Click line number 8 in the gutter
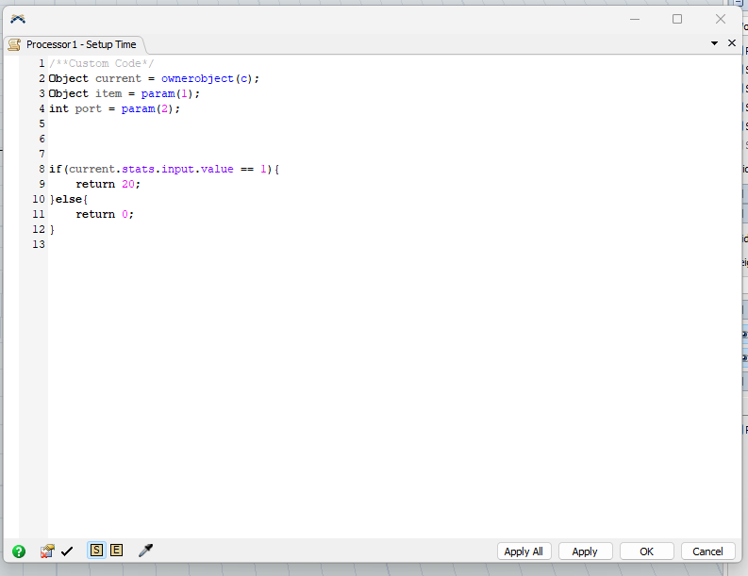This screenshot has height=576, width=748. tap(42, 169)
